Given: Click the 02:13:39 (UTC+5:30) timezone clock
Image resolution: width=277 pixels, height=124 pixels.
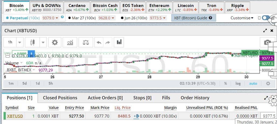Looking at the screenshot, I should [x=198, y=83].
